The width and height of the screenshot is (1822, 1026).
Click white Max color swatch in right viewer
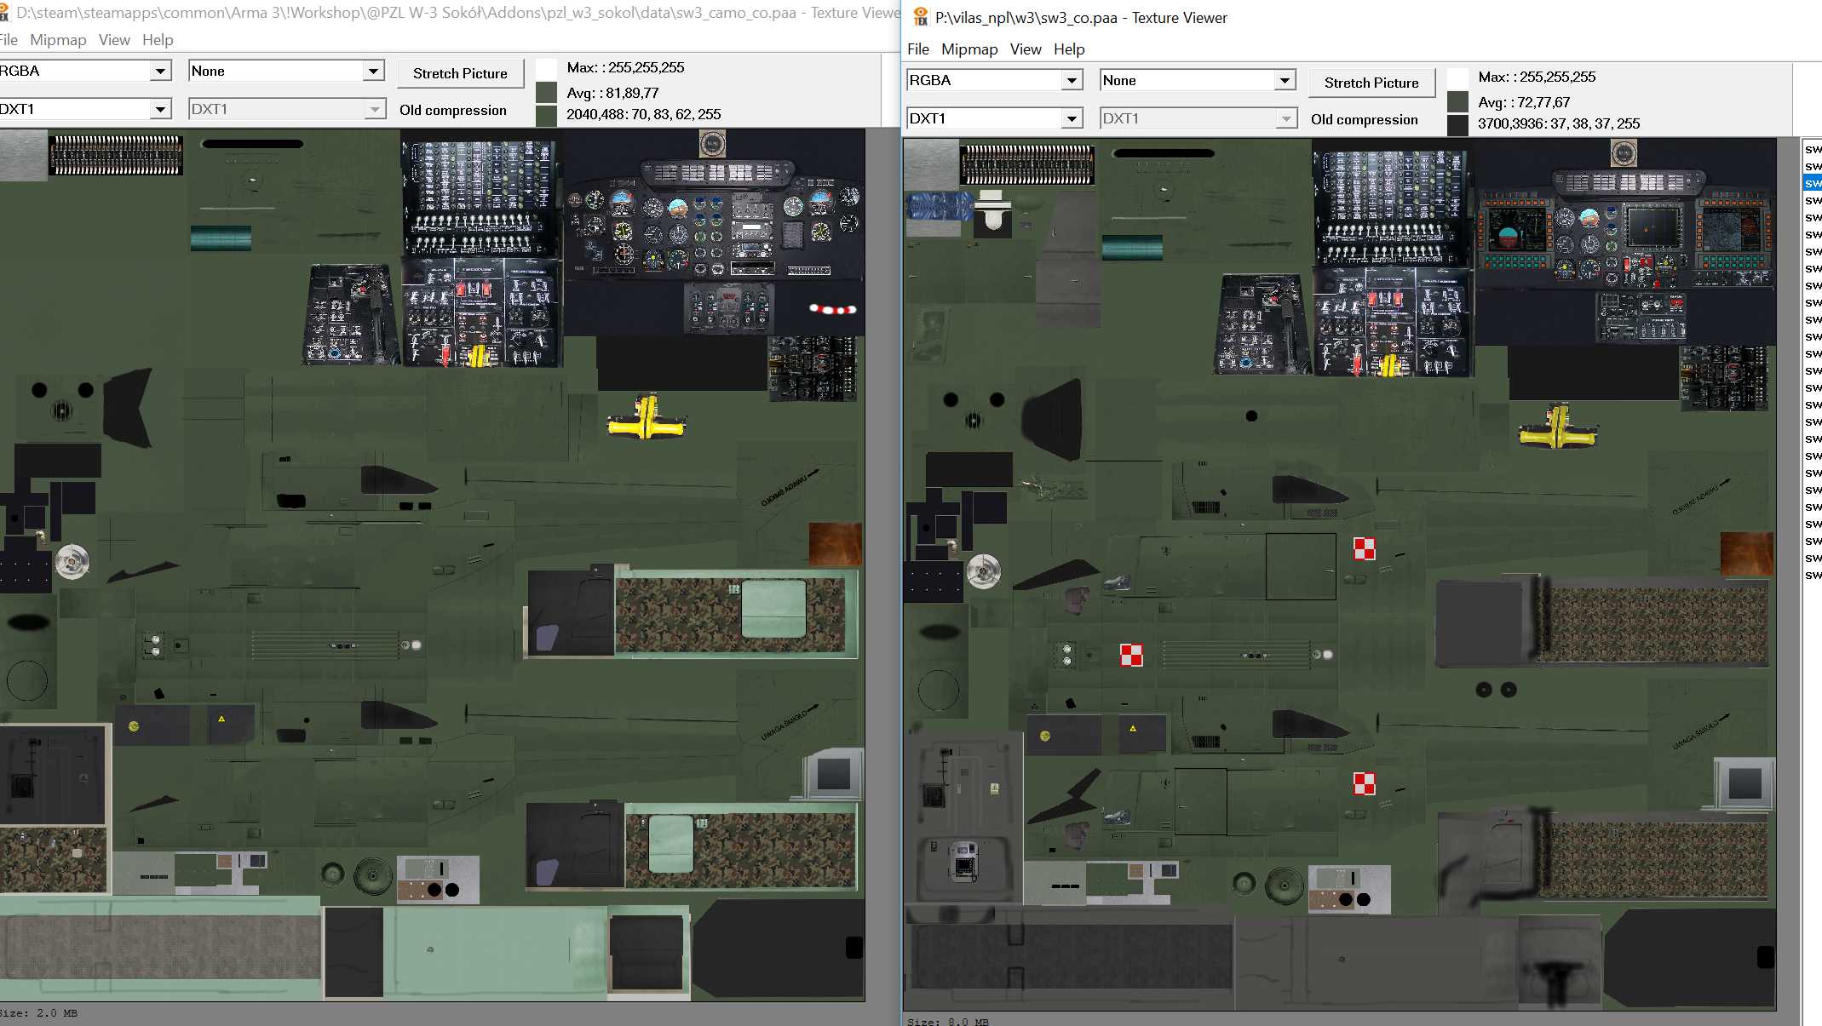pyautogui.click(x=1457, y=77)
